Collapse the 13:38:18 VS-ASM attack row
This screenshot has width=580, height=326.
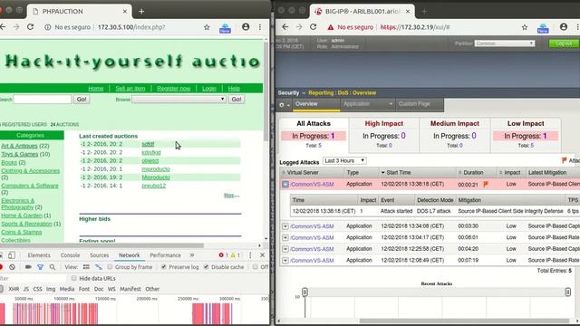(x=285, y=184)
